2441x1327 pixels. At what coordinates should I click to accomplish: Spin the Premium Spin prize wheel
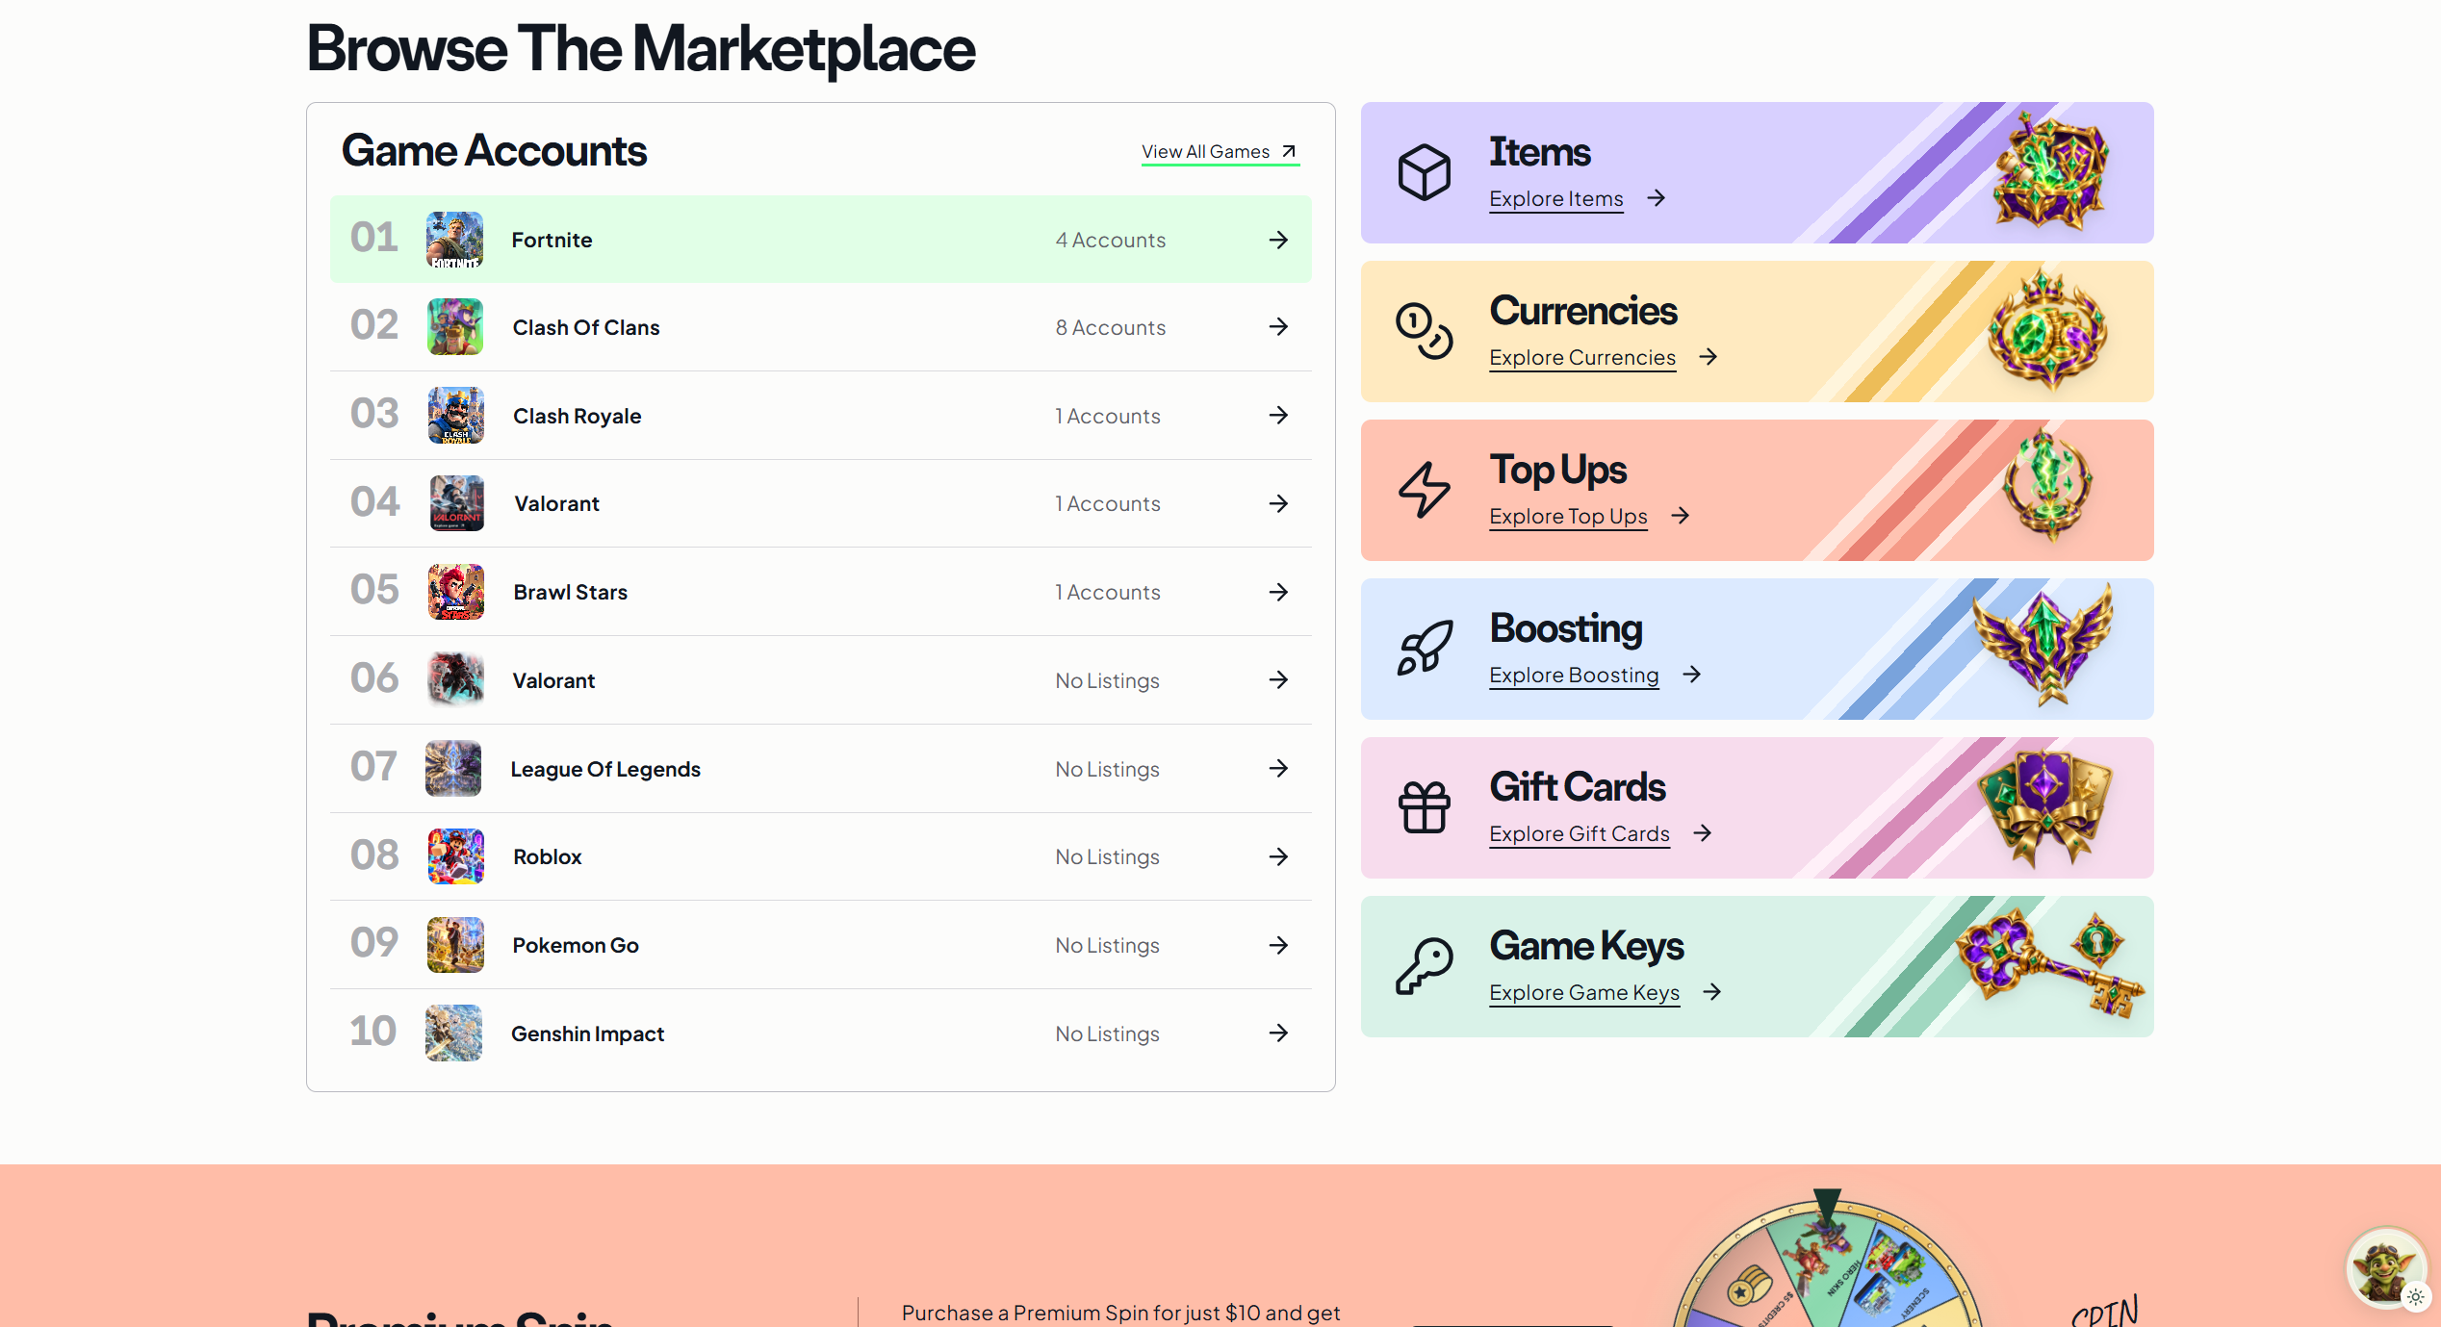1827,1261
